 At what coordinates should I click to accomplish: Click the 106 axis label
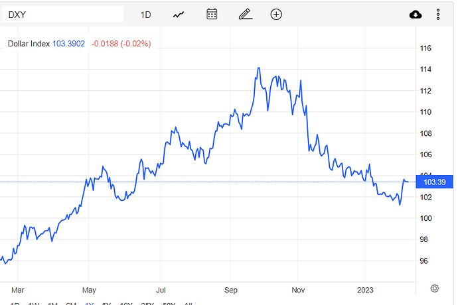425,154
